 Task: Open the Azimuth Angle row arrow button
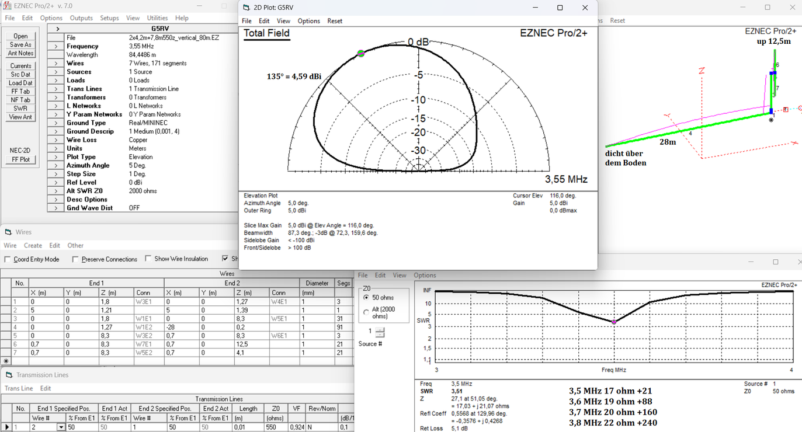point(56,165)
